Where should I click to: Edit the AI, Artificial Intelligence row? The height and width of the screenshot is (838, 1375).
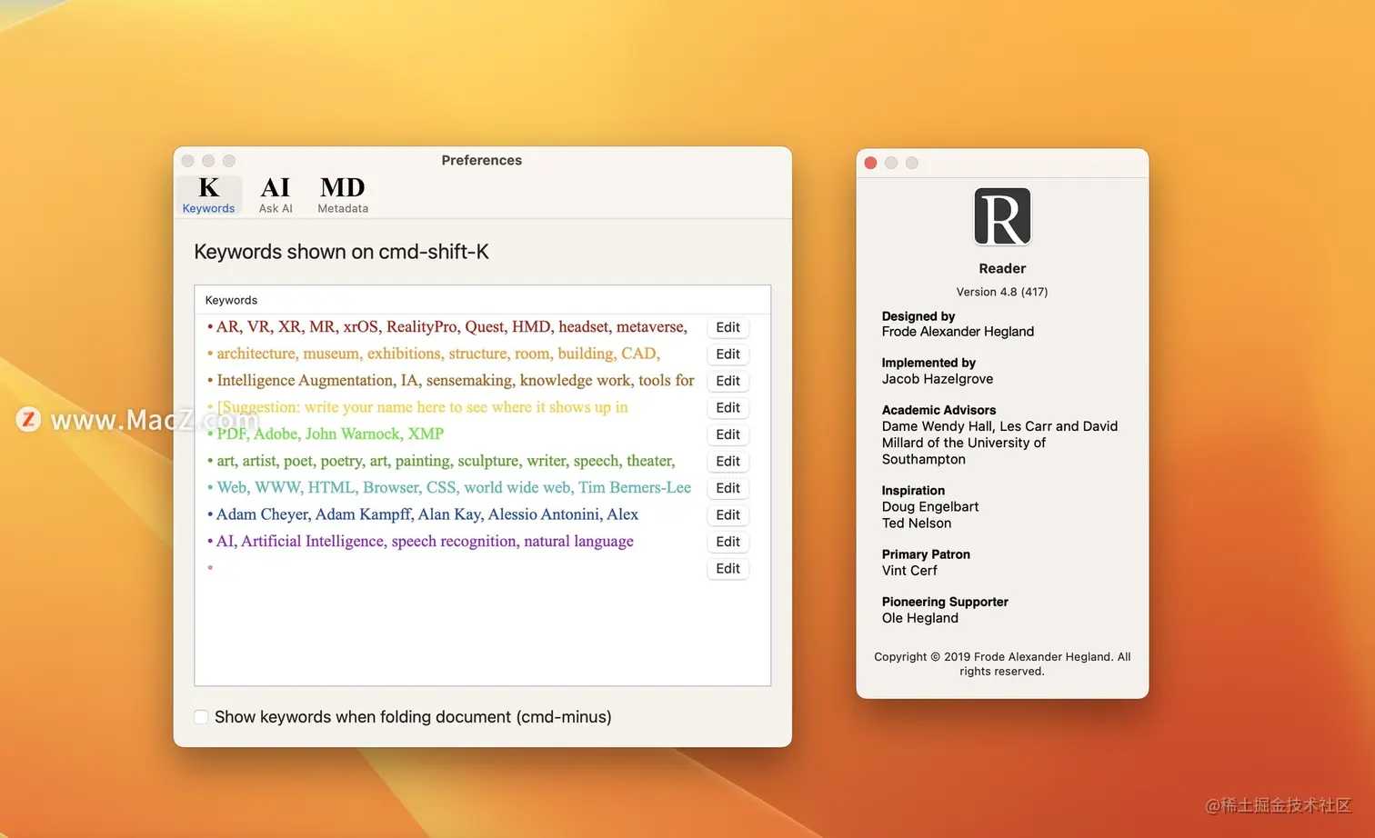(728, 542)
